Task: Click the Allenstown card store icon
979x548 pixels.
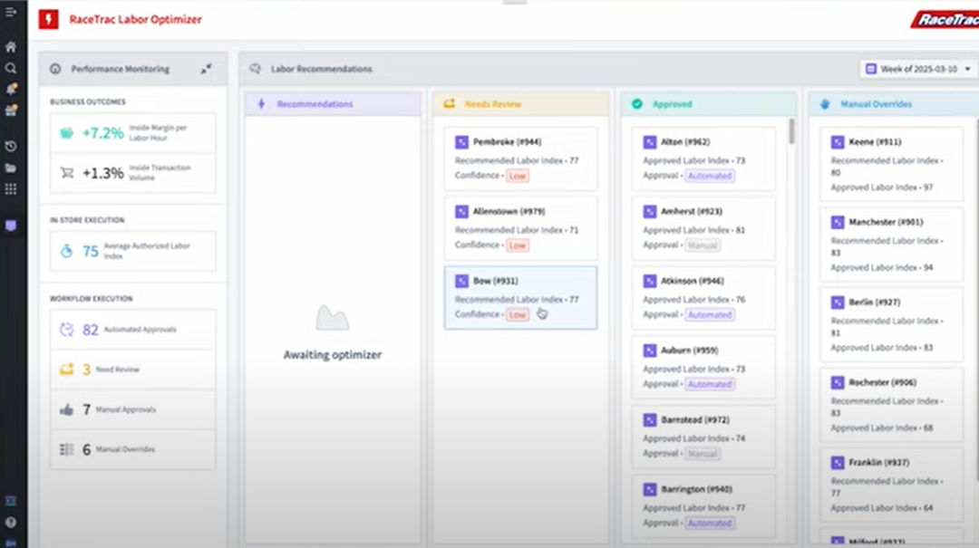Action: (x=461, y=212)
